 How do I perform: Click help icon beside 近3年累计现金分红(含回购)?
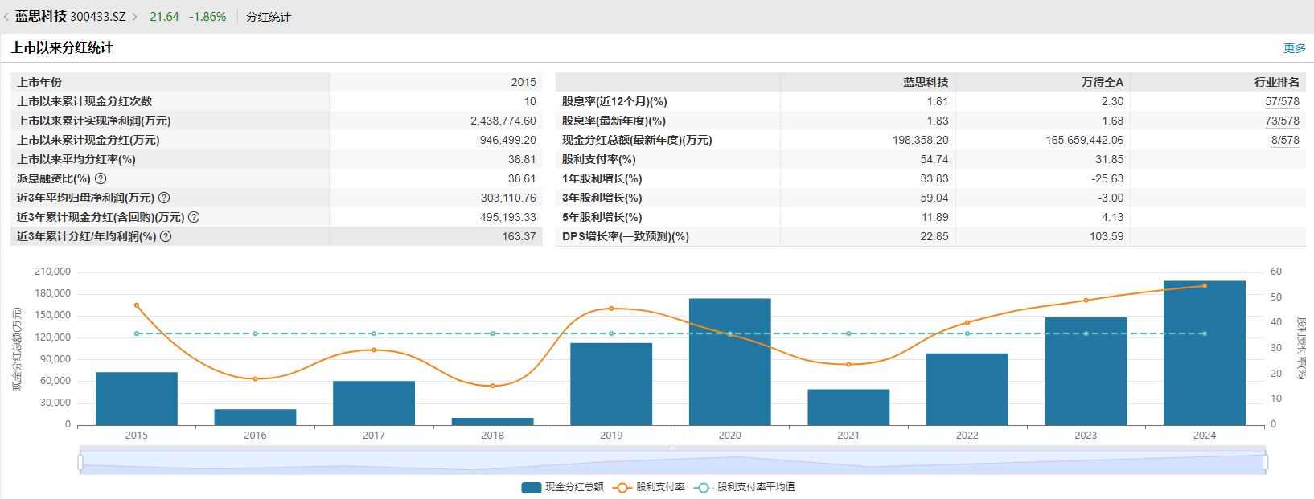click(194, 217)
